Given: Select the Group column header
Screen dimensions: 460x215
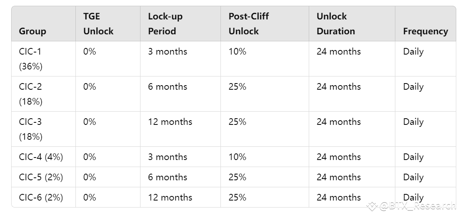Looking at the screenshot, I should (x=33, y=31).
